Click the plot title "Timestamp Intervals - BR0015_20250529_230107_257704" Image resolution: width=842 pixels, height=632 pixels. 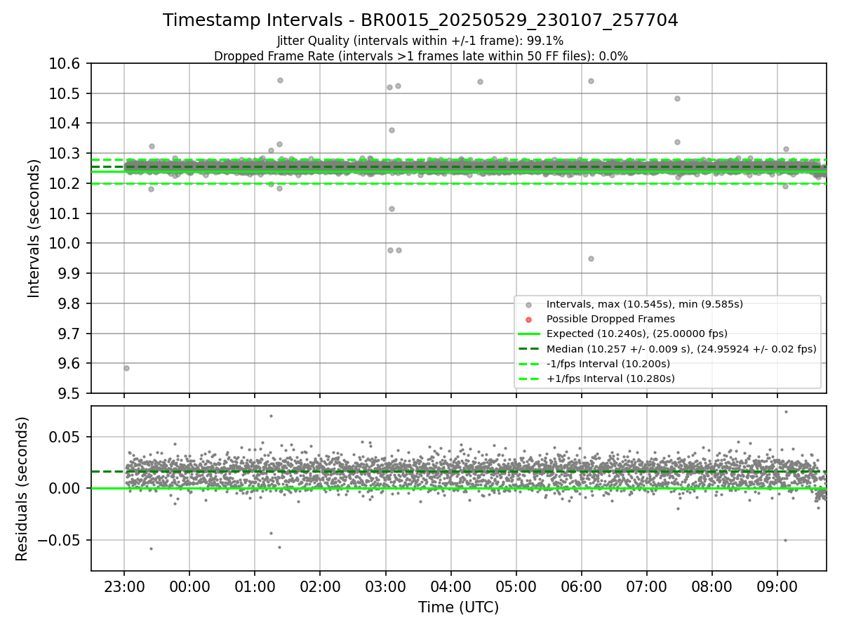click(x=420, y=20)
